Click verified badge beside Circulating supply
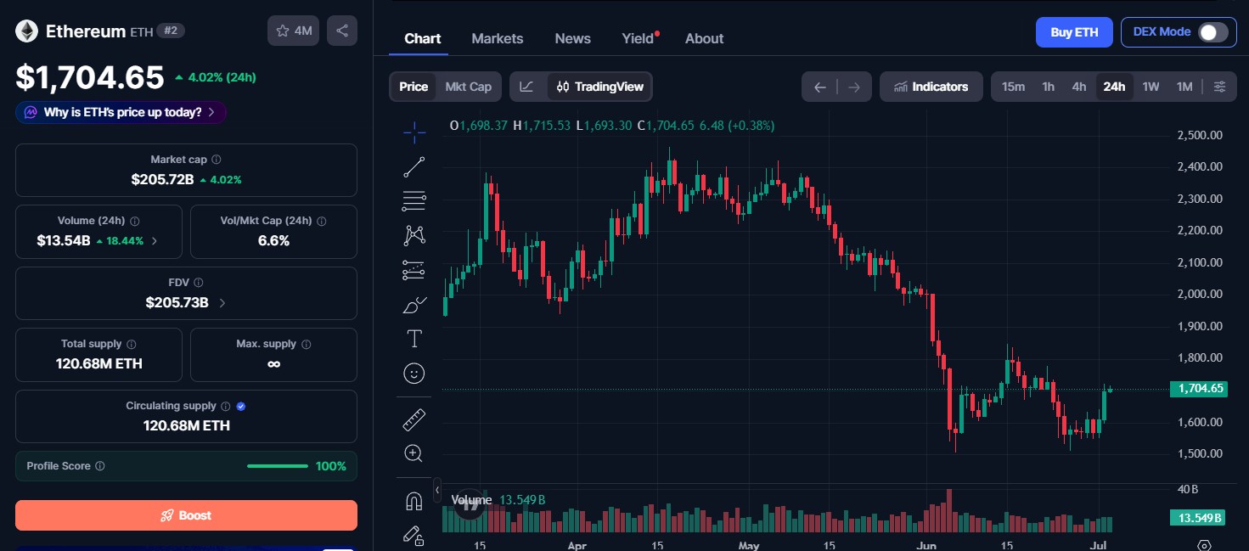The image size is (1249, 551). [241, 407]
